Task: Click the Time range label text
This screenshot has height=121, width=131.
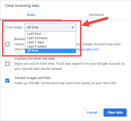Action: (14, 27)
